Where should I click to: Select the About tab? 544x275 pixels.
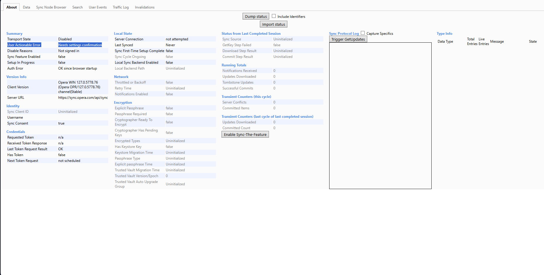click(x=11, y=7)
